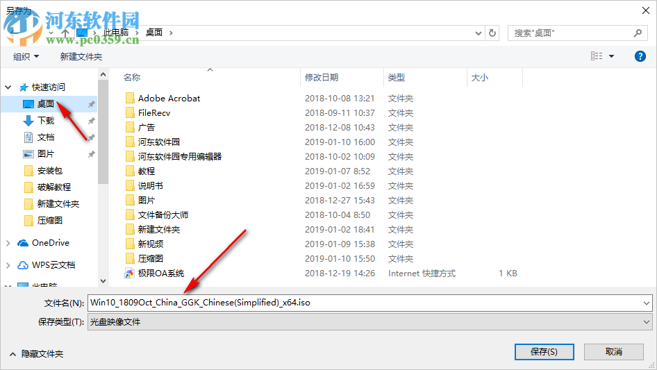The height and width of the screenshot is (370, 657).
Task: Open the address bar history dropdown
Action: pos(478,33)
